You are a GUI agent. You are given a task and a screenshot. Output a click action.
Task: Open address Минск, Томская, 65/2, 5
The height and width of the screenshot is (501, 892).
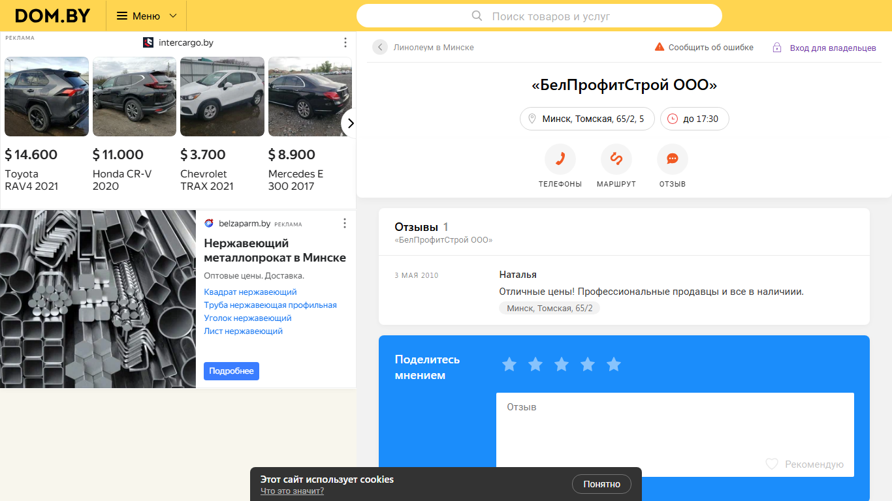(x=587, y=119)
